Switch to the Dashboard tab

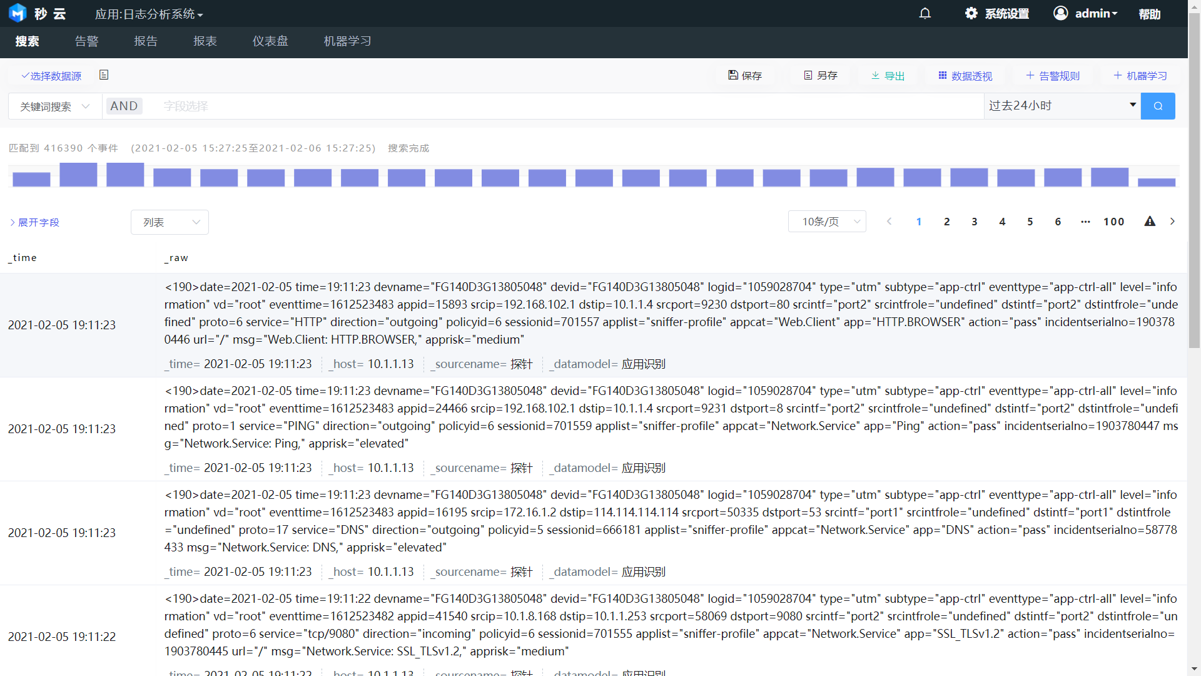[x=270, y=41]
